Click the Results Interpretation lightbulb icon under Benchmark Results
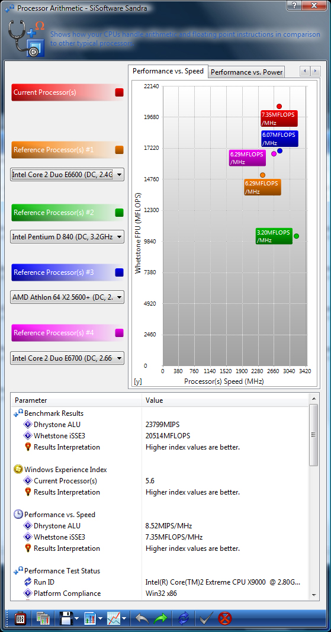The width and height of the screenshot is (331, 632). (28, 447)
